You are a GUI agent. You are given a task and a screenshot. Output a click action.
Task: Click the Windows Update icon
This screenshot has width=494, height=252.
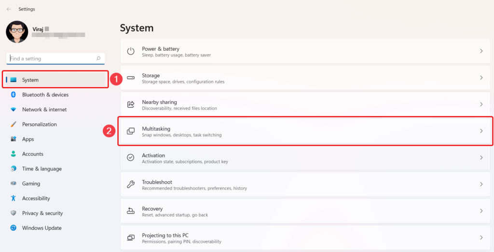click(x=14, y=228)
